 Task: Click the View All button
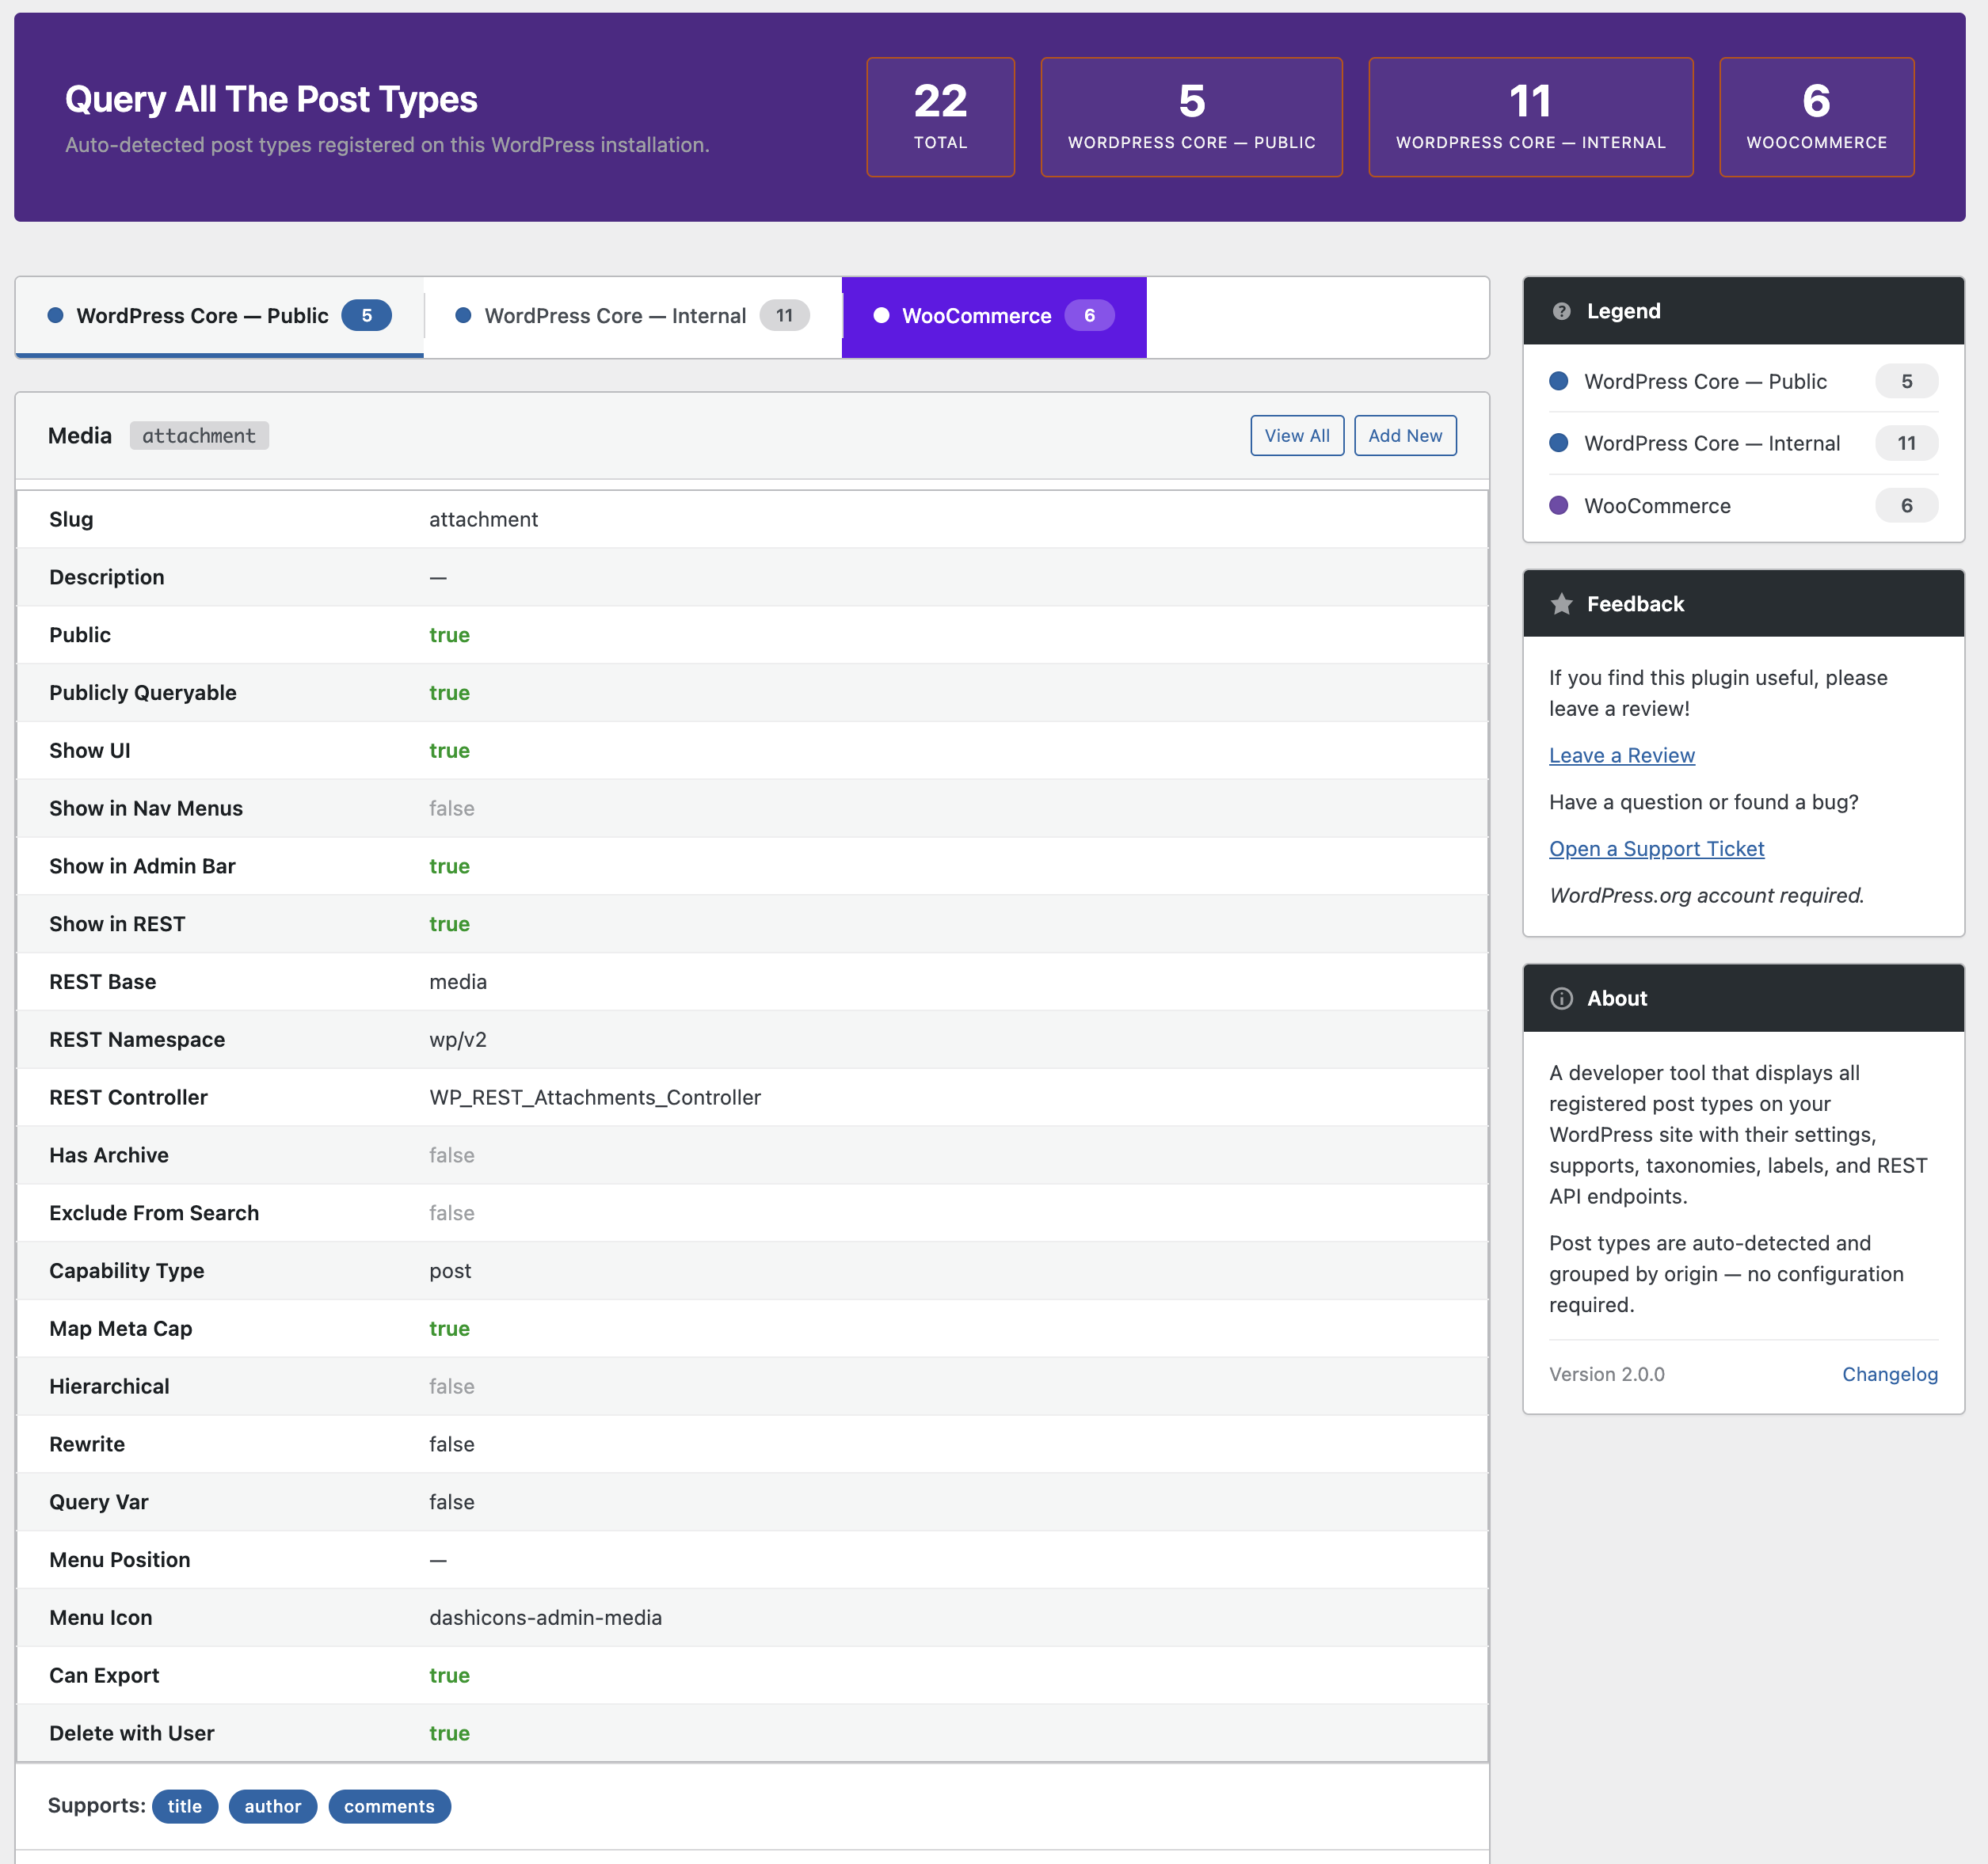(x=1296, y=435)
